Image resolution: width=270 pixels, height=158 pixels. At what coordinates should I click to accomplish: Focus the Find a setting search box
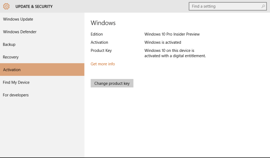point(228,6)
